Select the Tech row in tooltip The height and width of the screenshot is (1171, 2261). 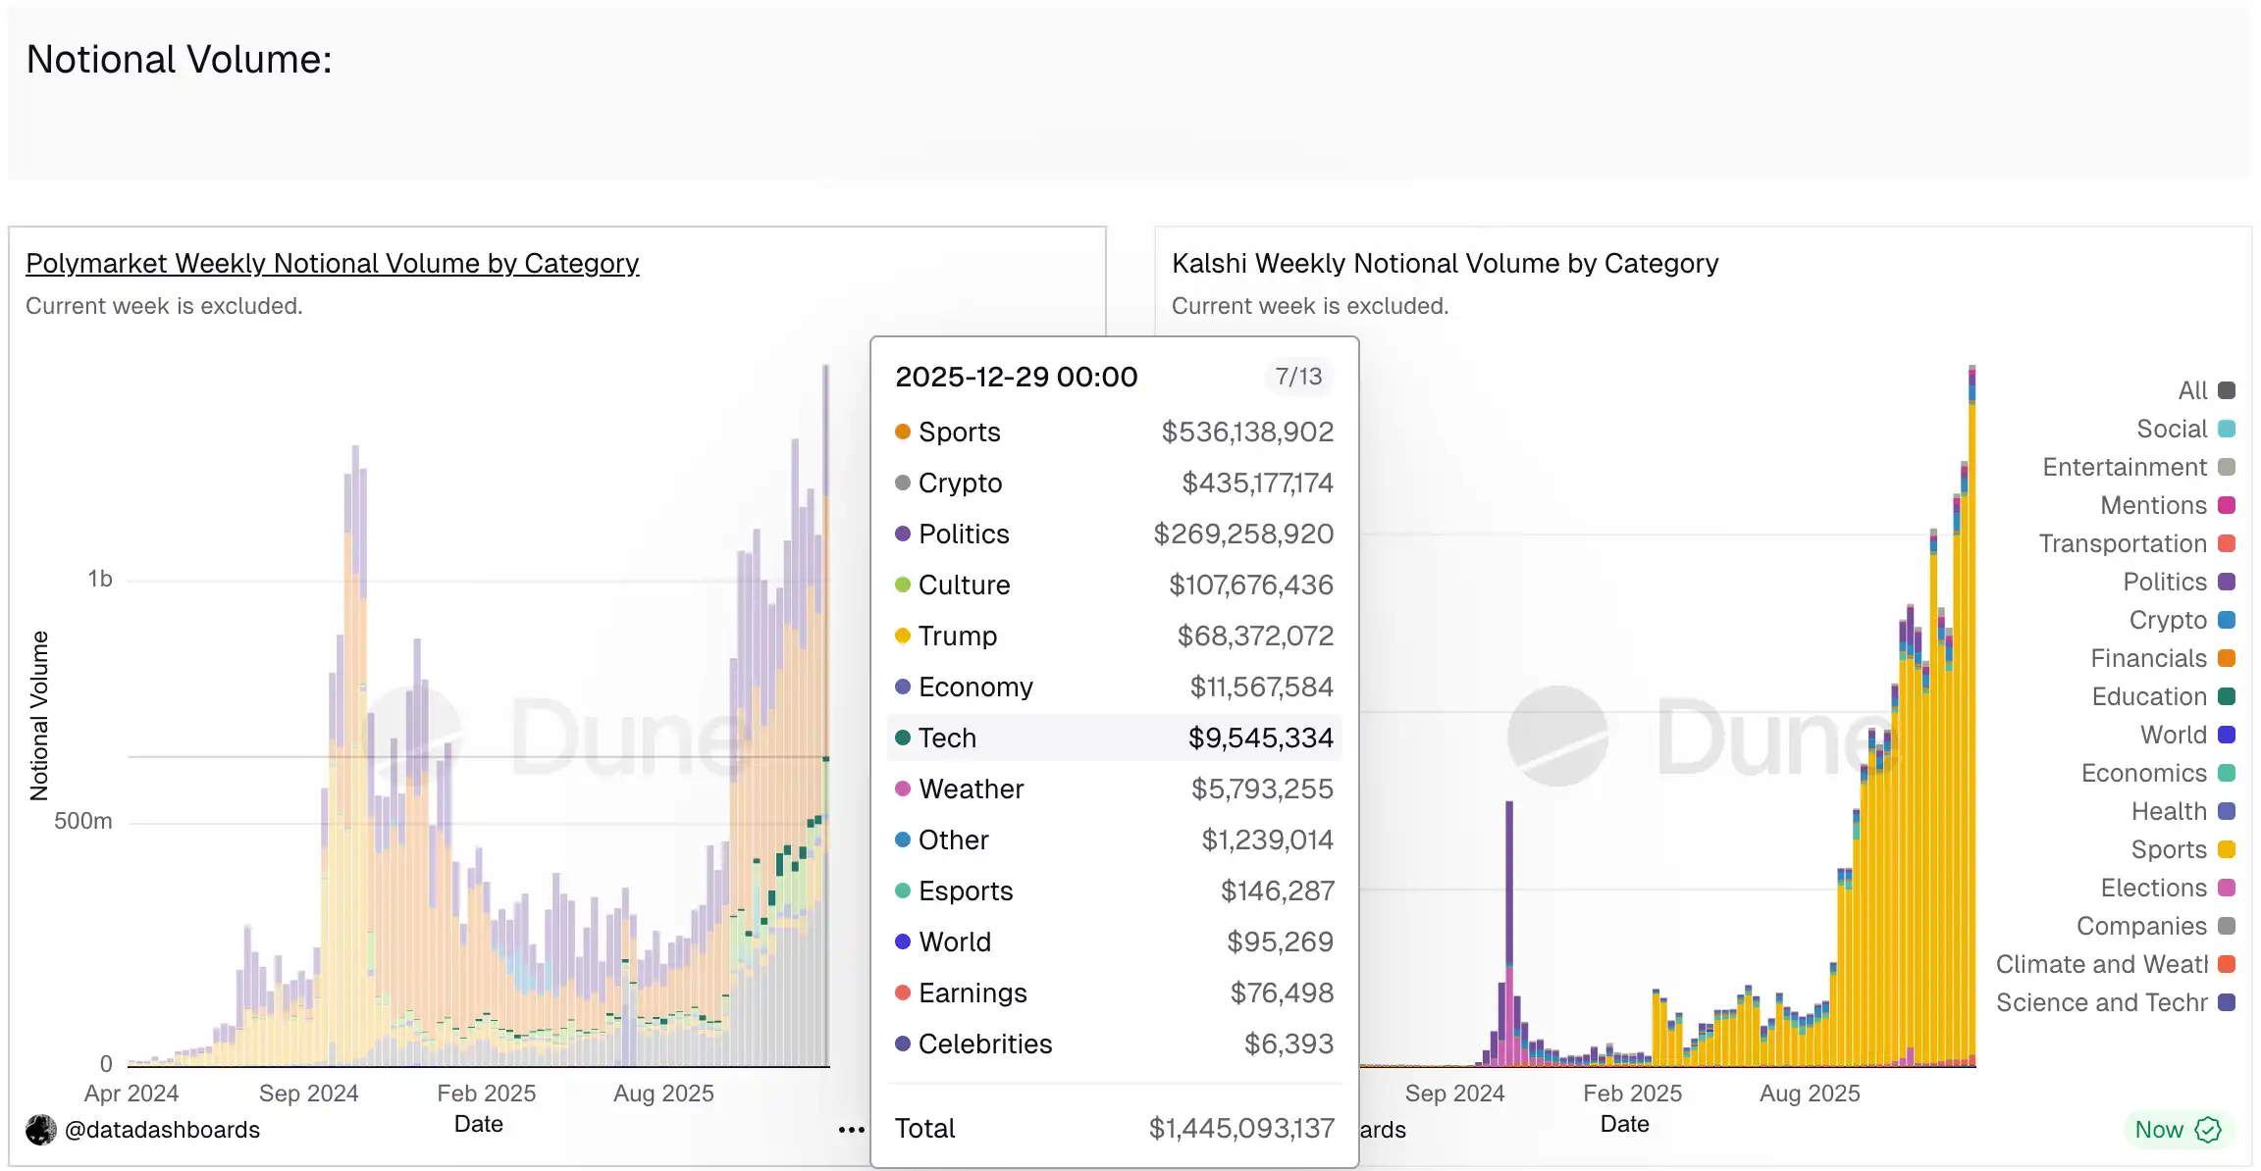pos(1114,738)
